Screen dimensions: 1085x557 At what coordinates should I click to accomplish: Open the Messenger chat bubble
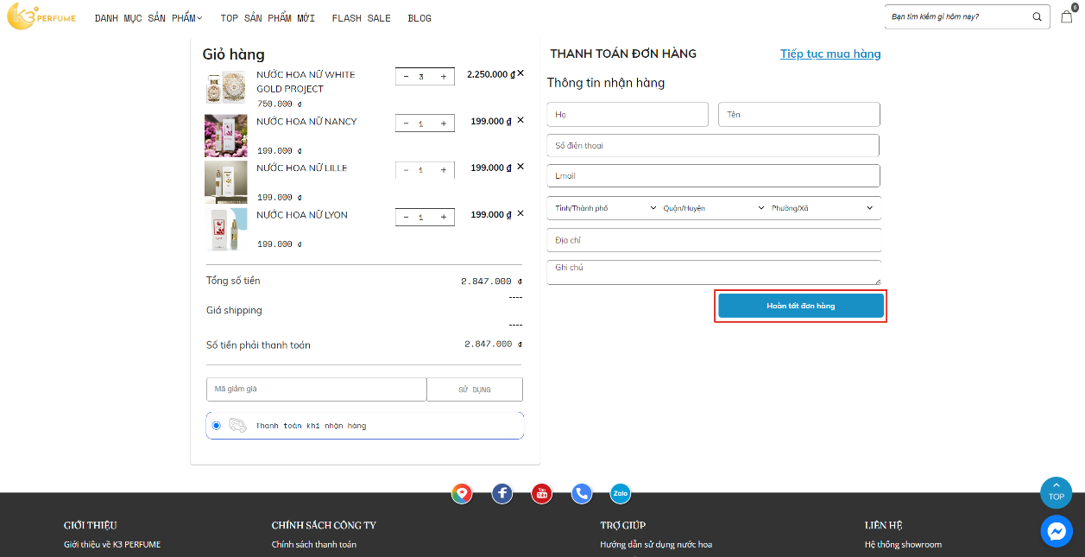point(1057,532)
